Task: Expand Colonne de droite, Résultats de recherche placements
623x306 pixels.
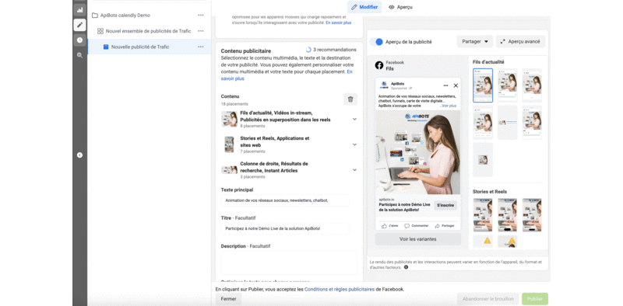Action: click(354, 170)
